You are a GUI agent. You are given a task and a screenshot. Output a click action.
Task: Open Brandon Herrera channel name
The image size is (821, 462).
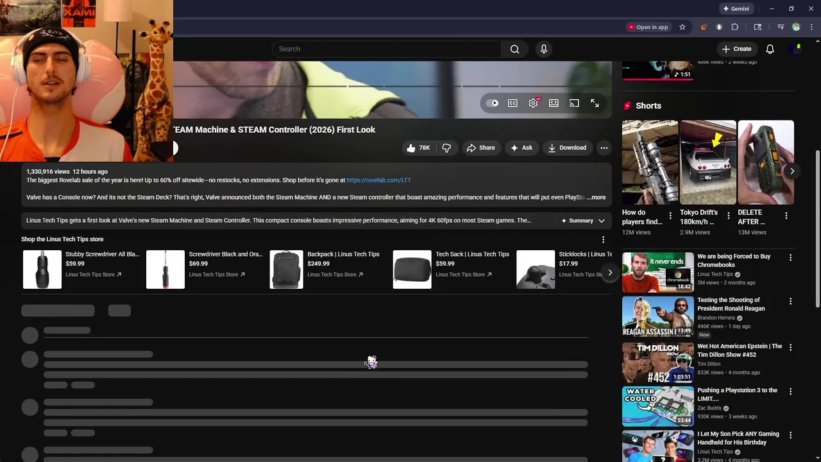click(x=716, y=318)
